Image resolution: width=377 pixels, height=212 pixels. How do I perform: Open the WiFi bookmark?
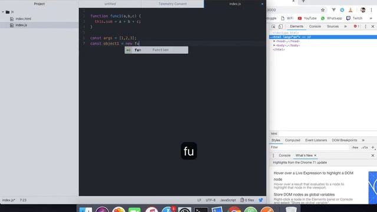[x=287, y=18]
